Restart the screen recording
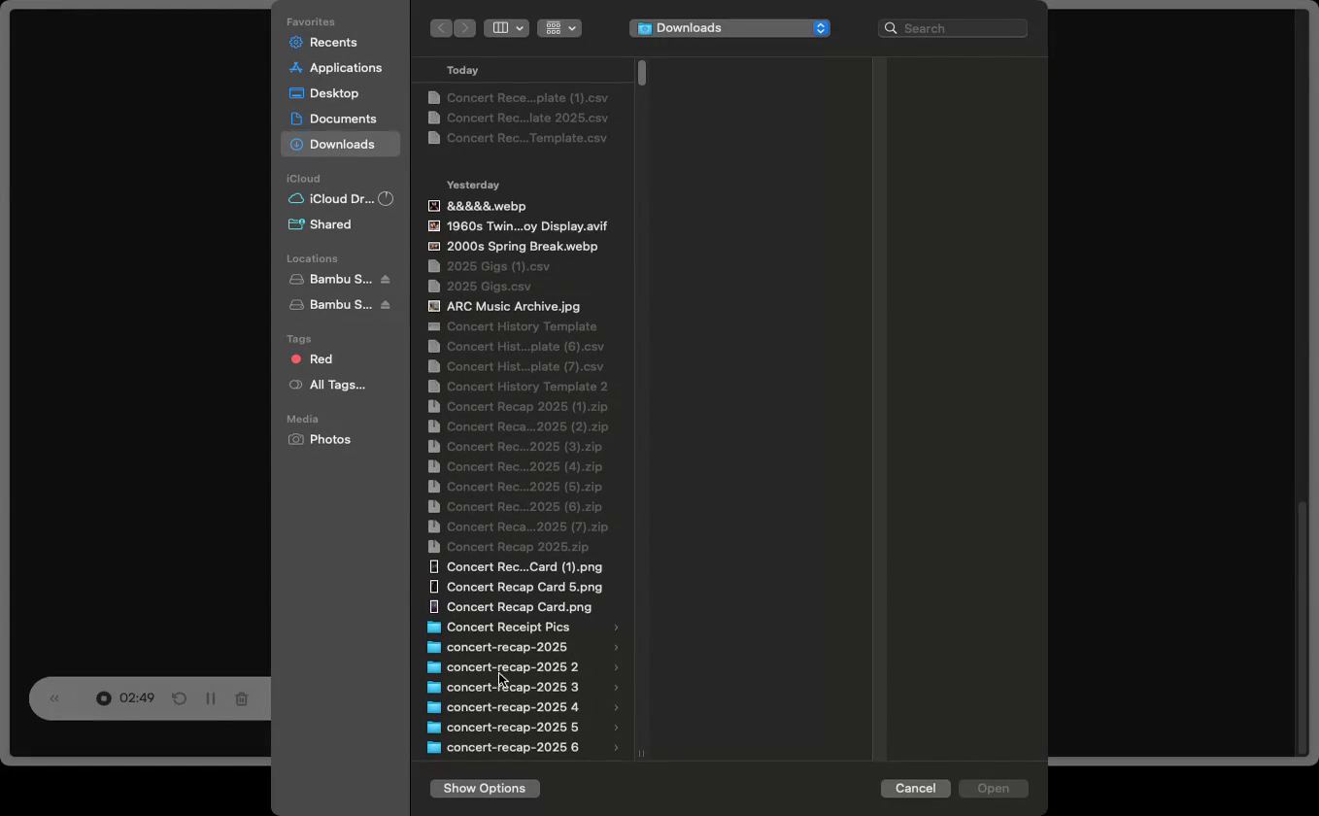 pos(179,698)
